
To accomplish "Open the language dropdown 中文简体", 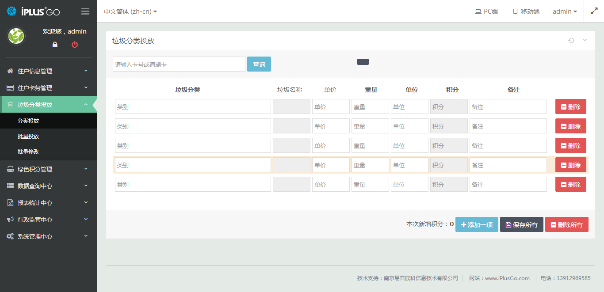I will tap(130, 11).
